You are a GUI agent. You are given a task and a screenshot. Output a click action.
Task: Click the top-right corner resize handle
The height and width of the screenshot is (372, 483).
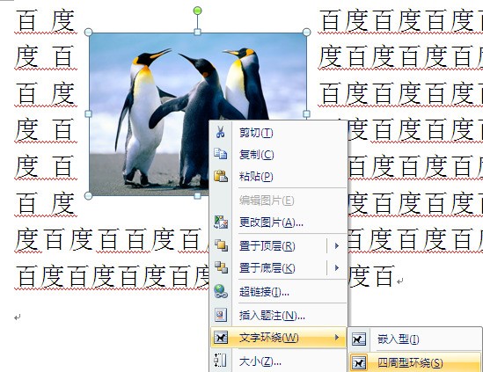click(306, 32)
